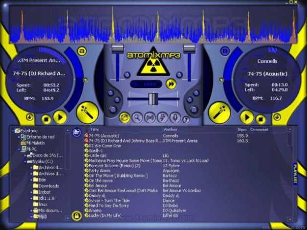Select the linux folder in the tree
Screen dimensions: 307x230
tap(43, 204)
